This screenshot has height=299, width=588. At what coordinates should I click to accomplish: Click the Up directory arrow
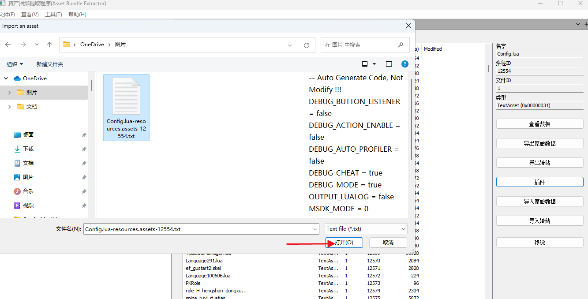[49, 45]
